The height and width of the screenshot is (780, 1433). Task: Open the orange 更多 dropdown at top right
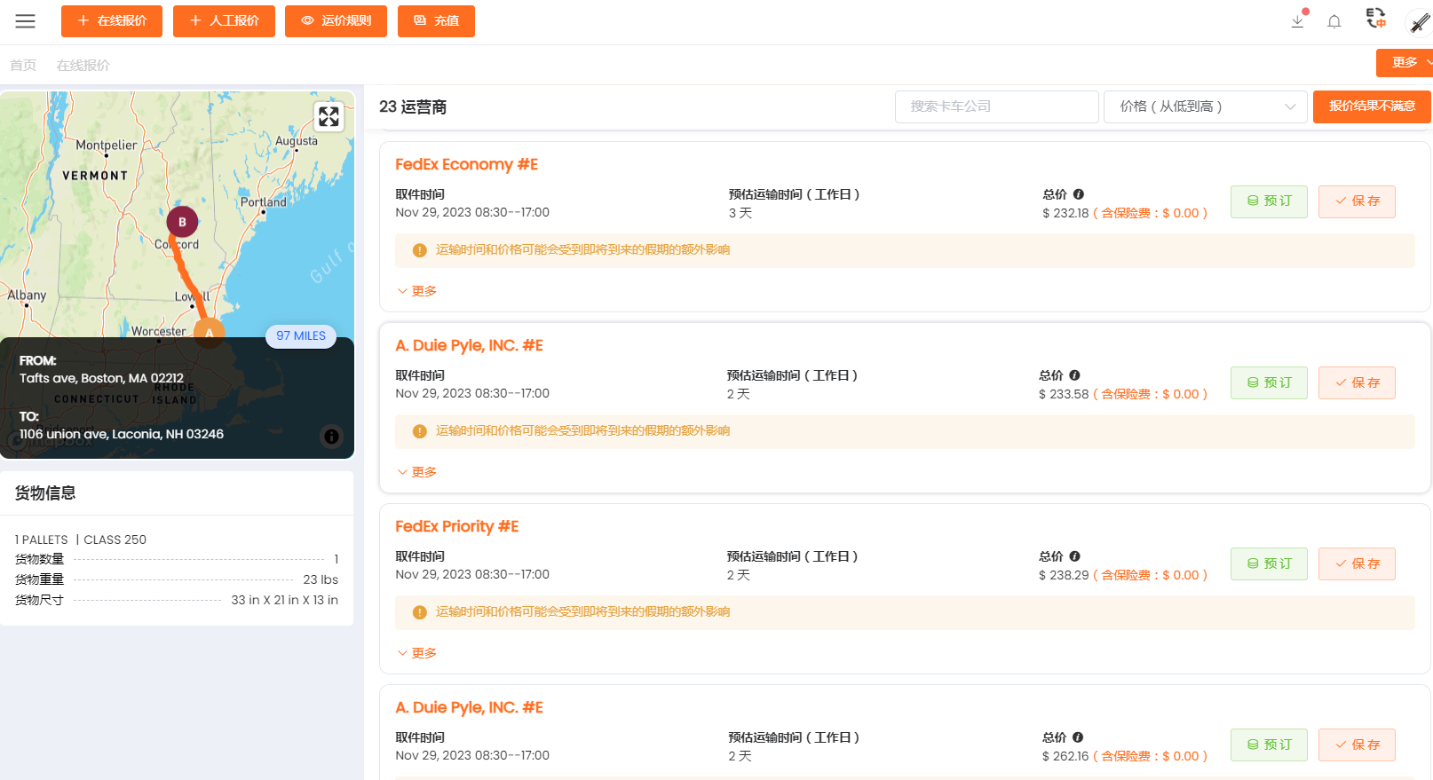click(1405, 62)
